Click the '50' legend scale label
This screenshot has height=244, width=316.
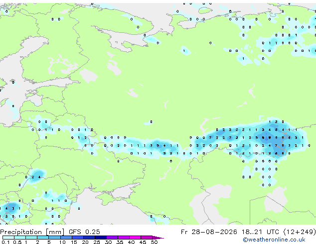click(x=155, y=242)
